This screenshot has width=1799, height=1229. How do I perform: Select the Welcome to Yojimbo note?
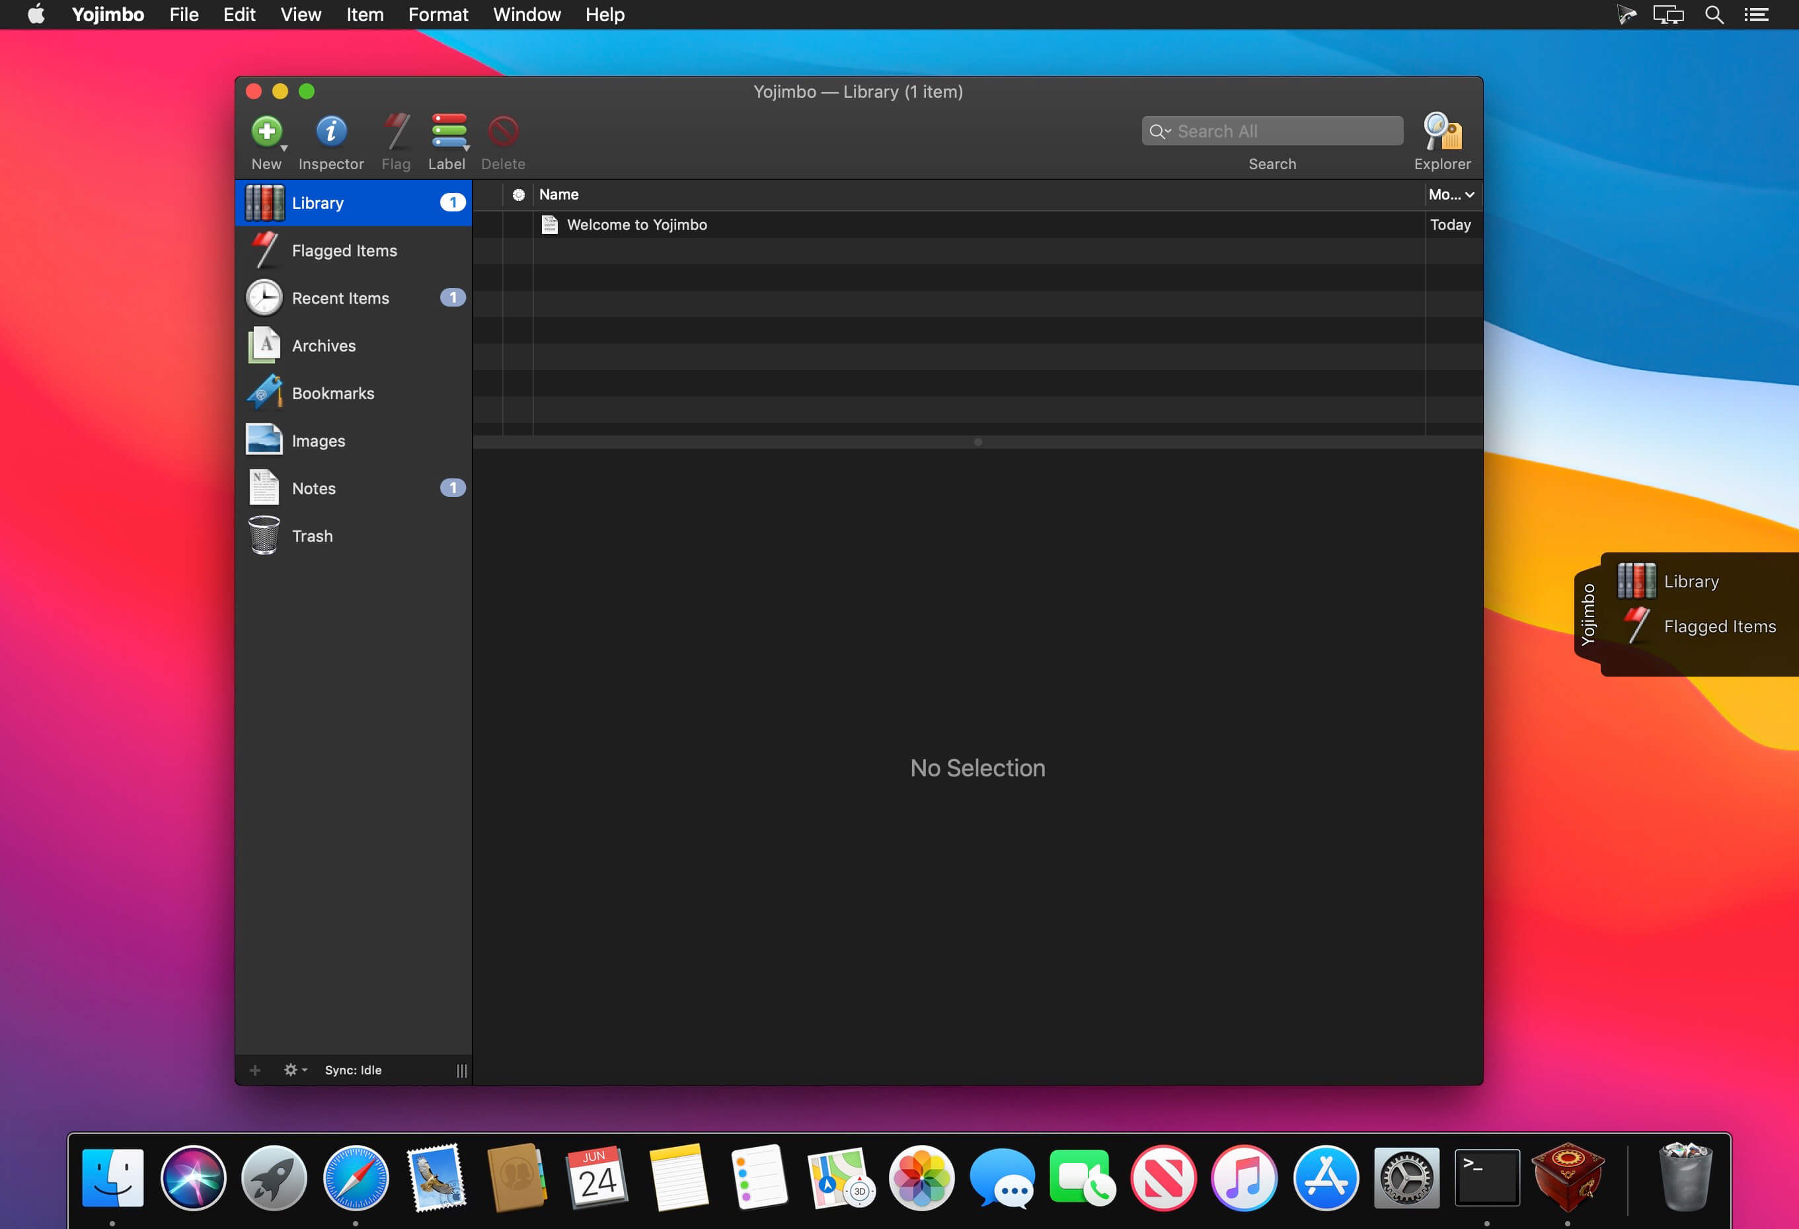636,225
